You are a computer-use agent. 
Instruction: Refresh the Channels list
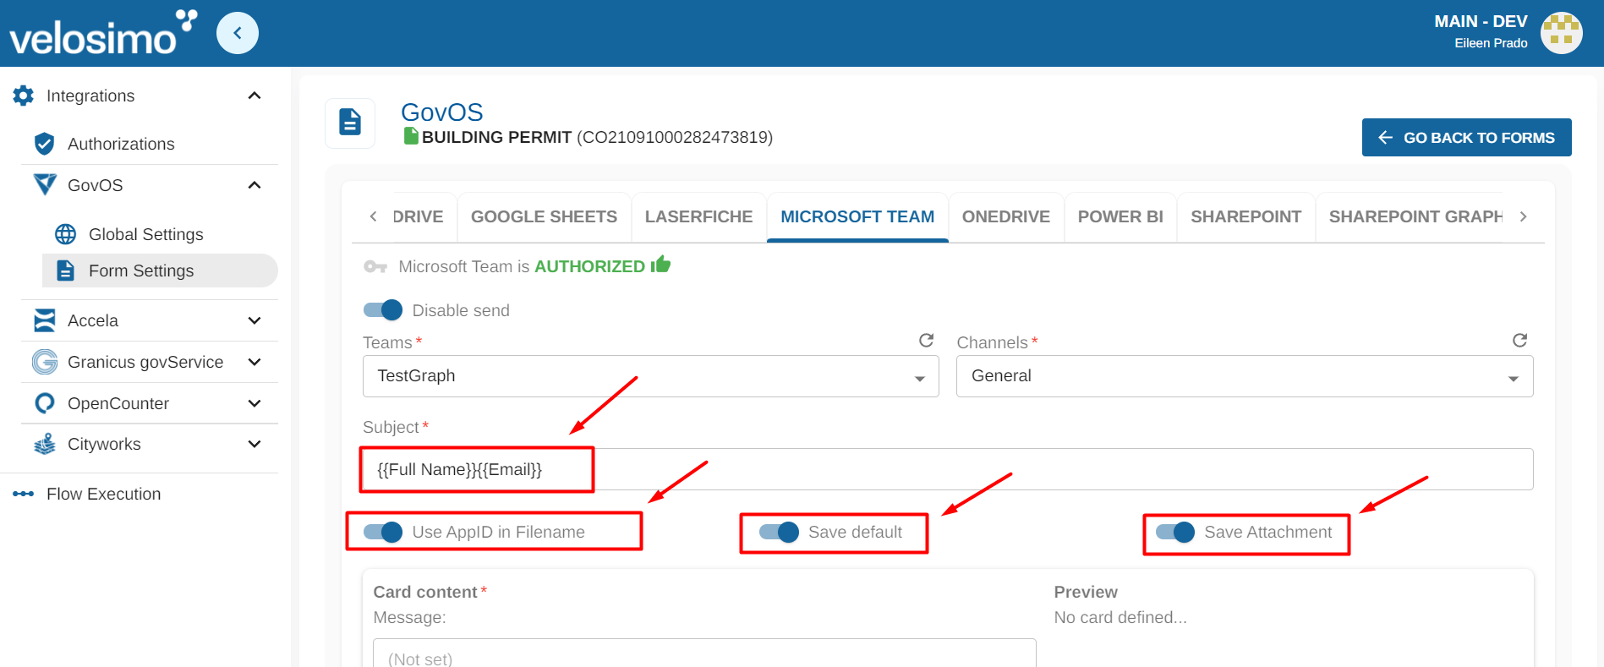tap(1519, 340)
